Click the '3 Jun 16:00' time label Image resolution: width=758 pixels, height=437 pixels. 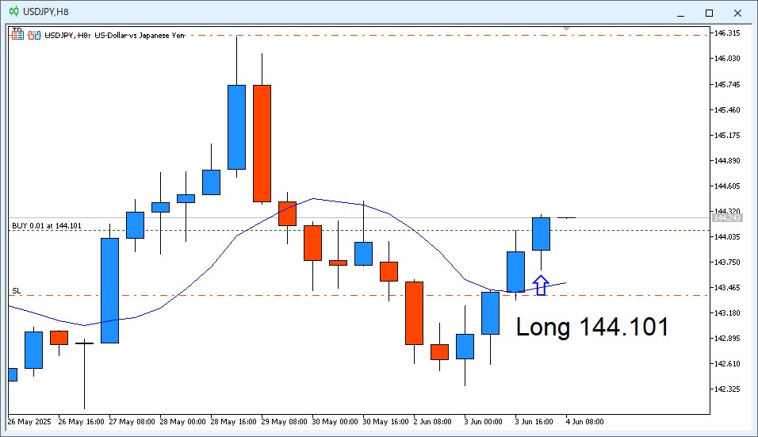(534, 421)
